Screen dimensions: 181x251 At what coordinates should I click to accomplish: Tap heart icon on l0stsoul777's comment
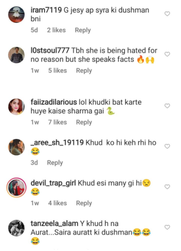(167, 54)
